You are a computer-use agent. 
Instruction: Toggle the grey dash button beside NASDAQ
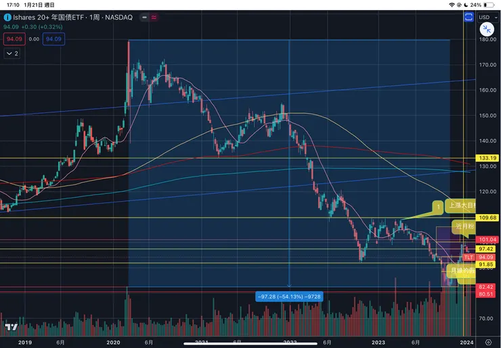pos(144,17)
